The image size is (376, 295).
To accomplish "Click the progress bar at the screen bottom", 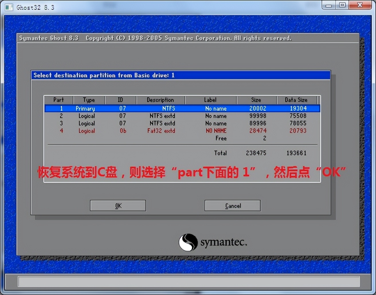I will 188,282.
